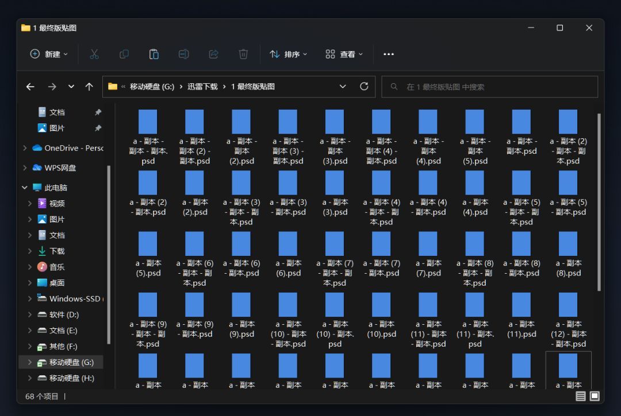The width and height of the screenshot is (621, 416).
Task: Click the Copy icon in the toolbar
Action: pos(124,54)
